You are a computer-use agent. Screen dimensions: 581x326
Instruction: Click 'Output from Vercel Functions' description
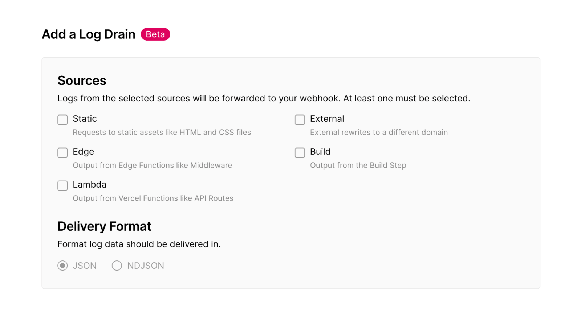click(153, 198)
